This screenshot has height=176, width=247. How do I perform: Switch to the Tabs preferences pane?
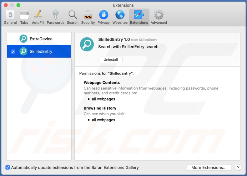point(24,17)
